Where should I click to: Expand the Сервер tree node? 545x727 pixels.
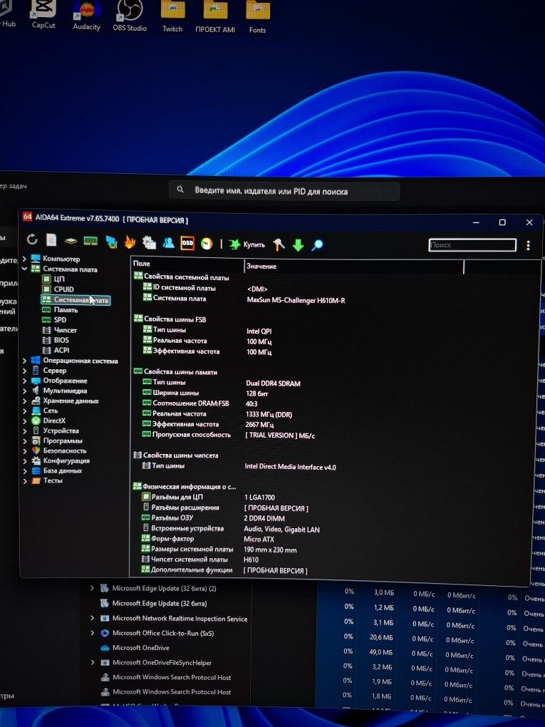(x=24, y=371)
